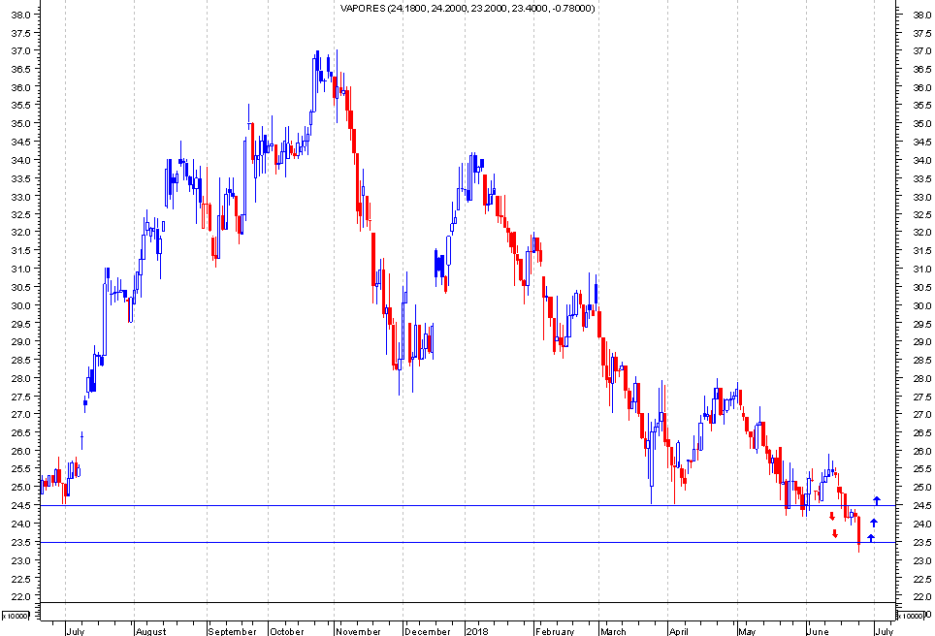The width and height of the screenshot is (935, 636).
Task: Click the 22.5 price label on right axis
Action: [x=921, y=580]
